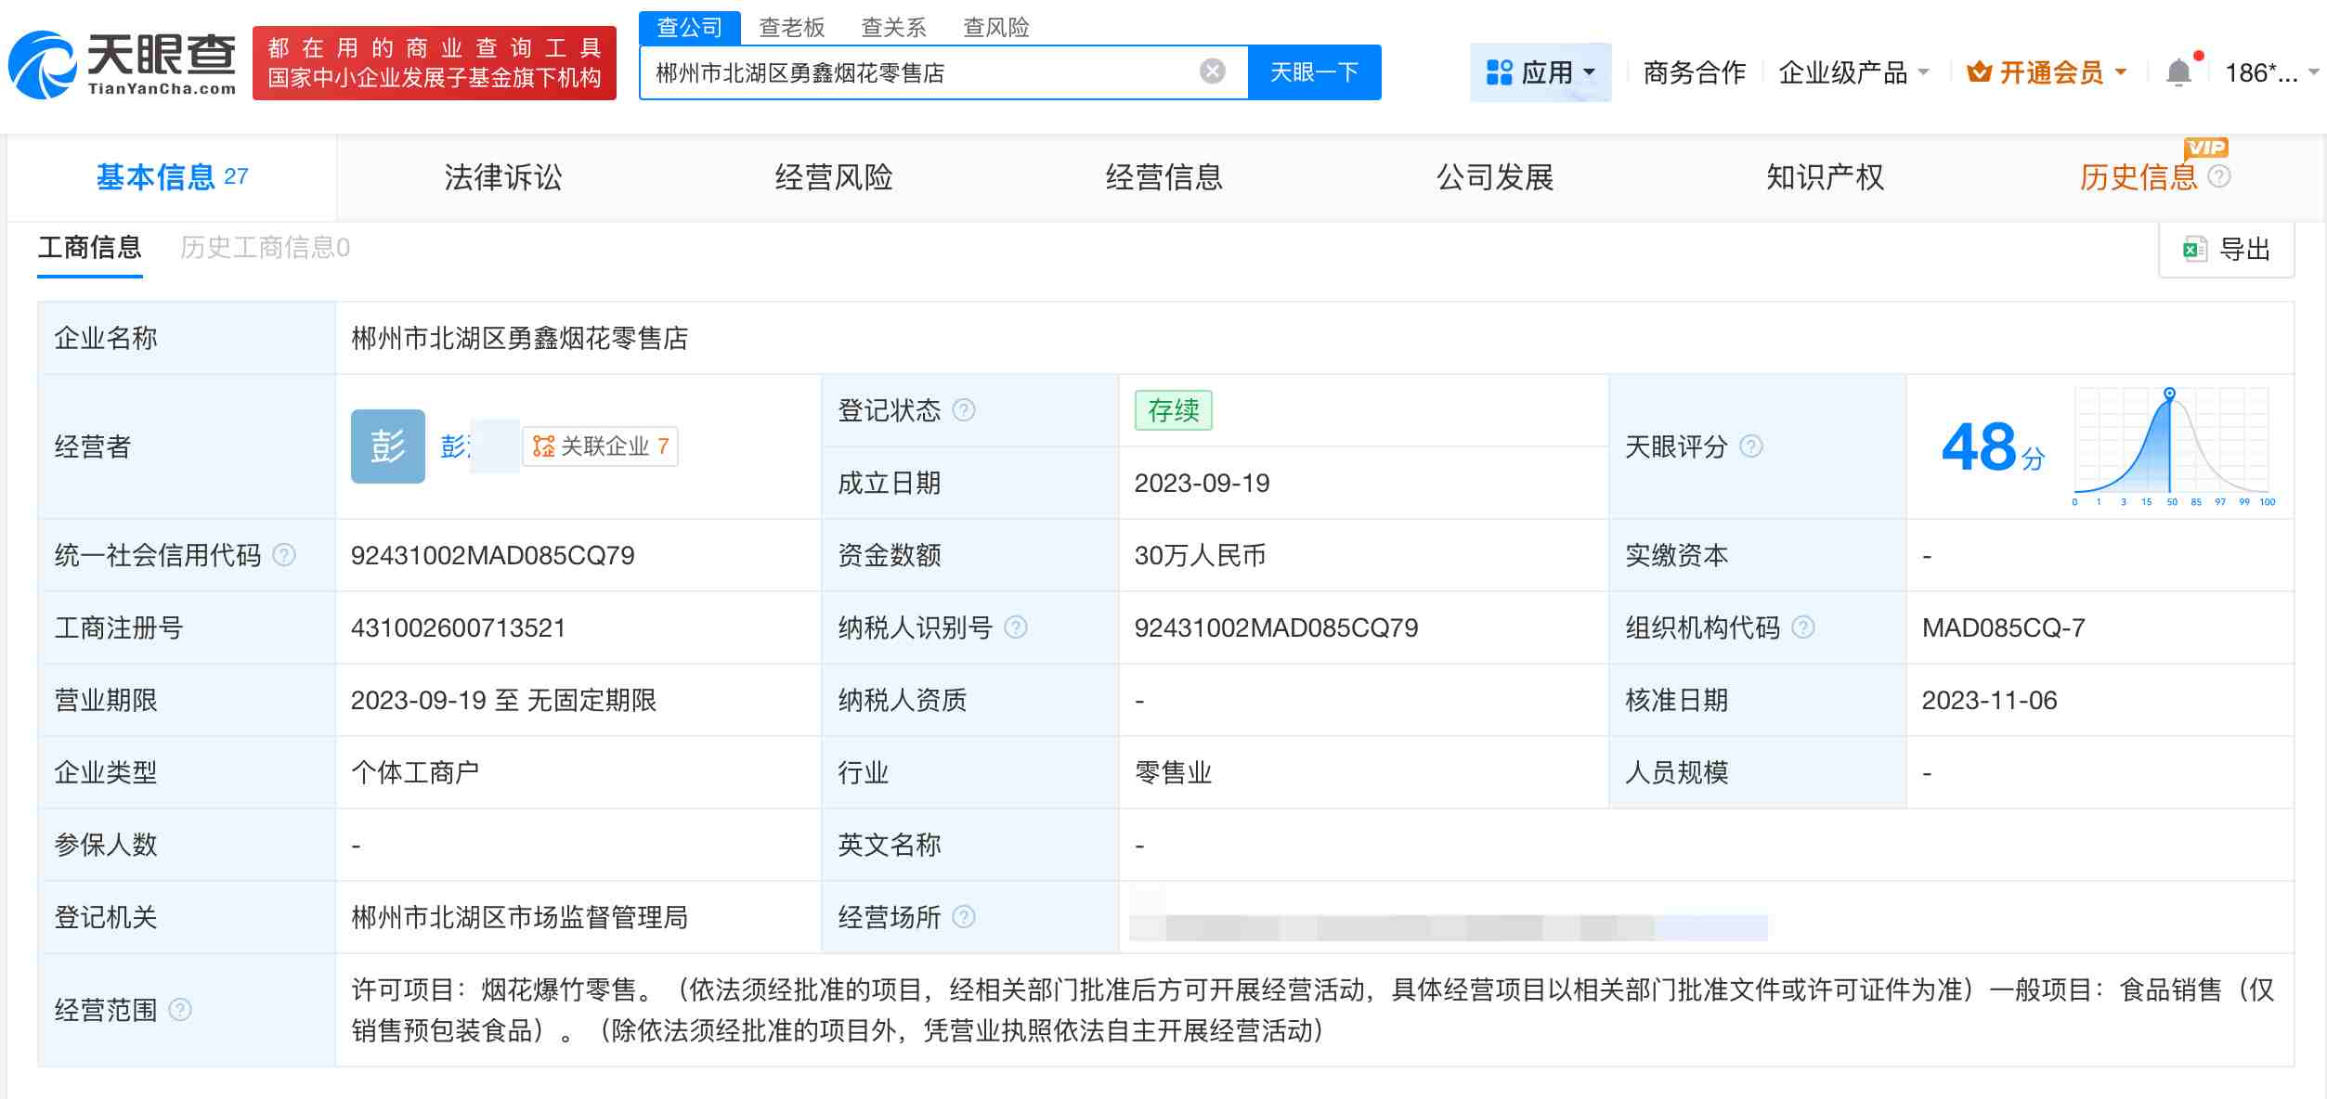Select the 查老板 search tab
This screenshot has height=1099, width=2327.
point(790,28)
